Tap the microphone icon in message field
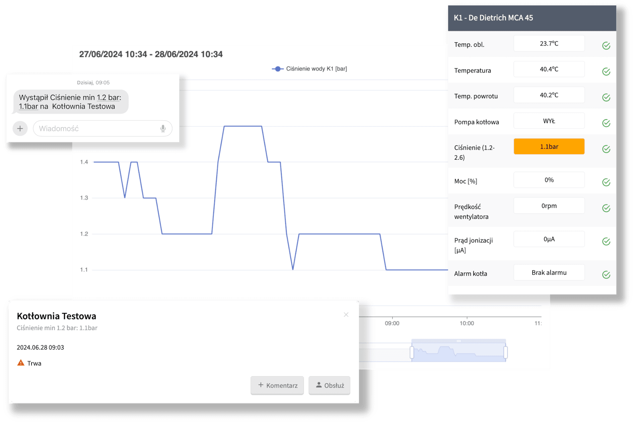 [163, 129]
